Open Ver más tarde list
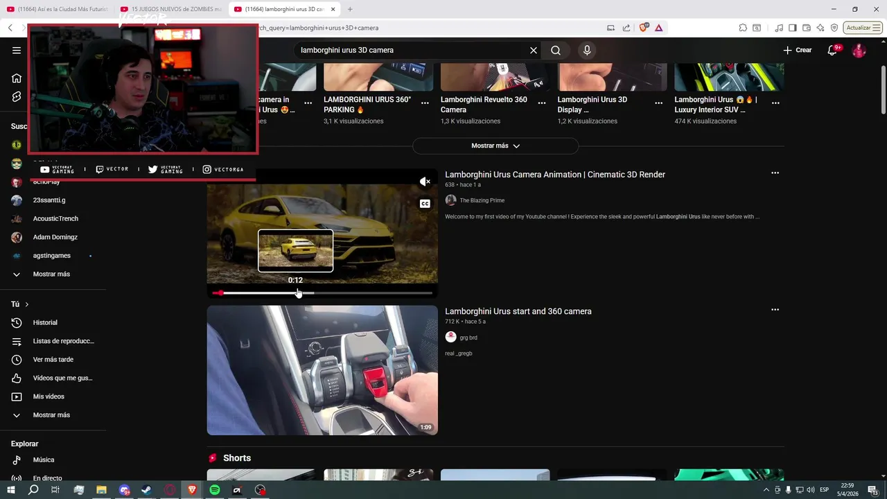The height and width of the screenshot is (499, 887). pos(52,360)
